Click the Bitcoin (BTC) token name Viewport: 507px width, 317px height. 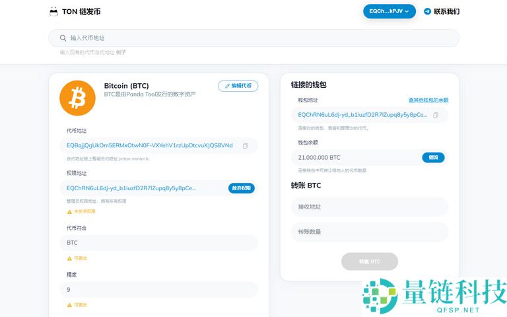[127, 86]
